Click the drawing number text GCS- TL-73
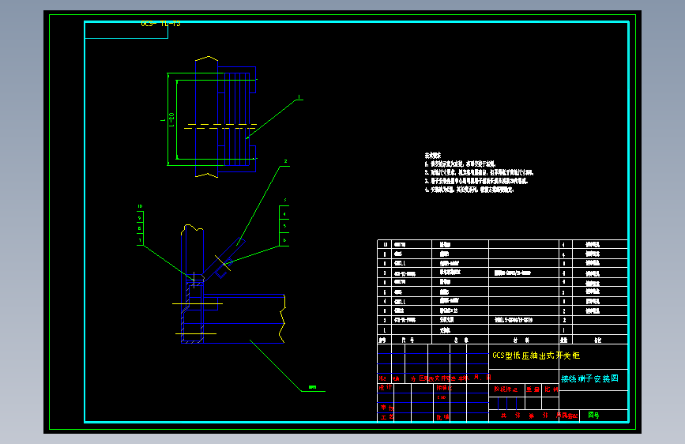Screen dimensions: 685x444 click(160, 24)
